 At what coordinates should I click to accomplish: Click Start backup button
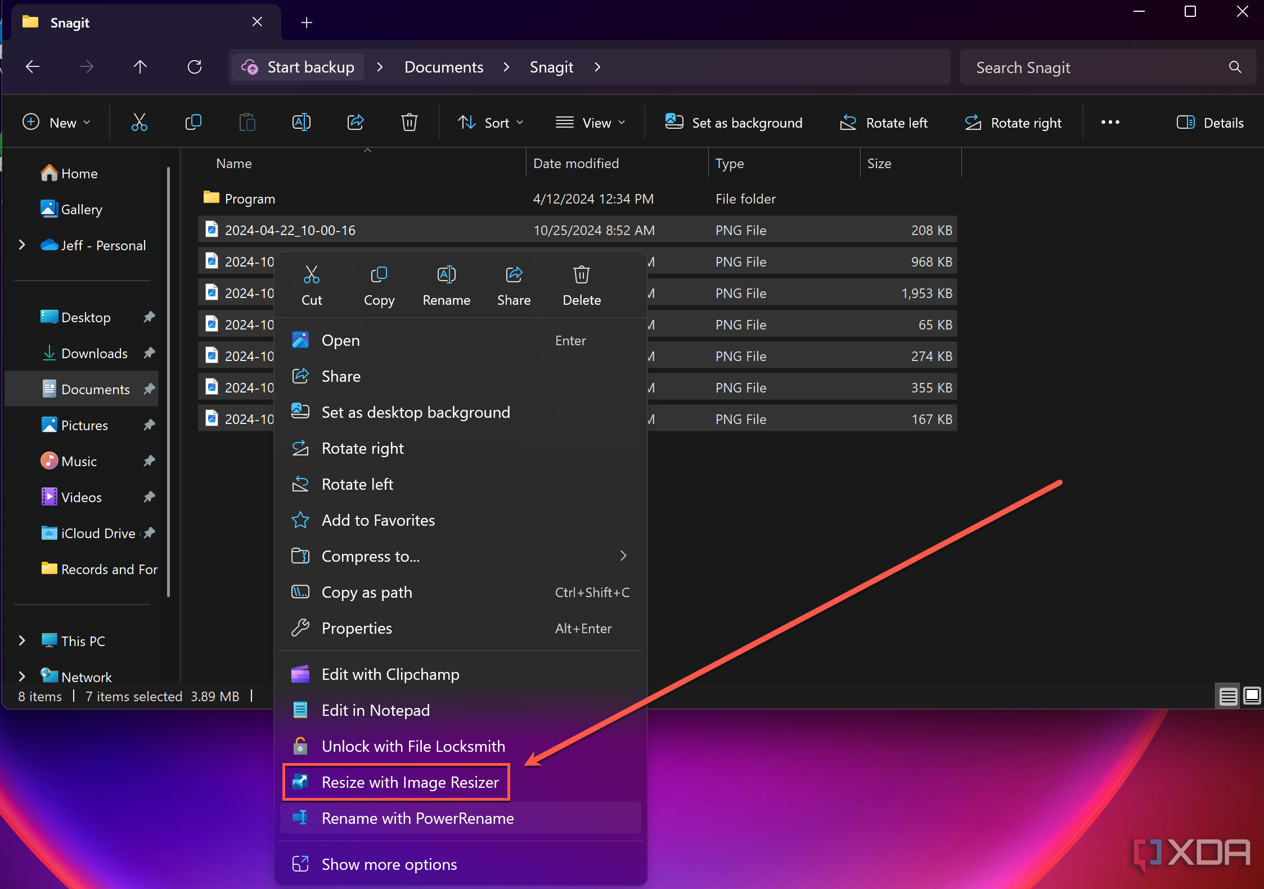(298, 67)
